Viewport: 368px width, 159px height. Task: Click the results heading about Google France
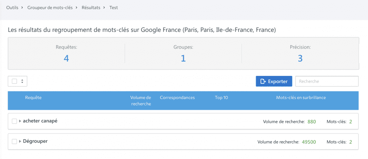tap(142, 30)
